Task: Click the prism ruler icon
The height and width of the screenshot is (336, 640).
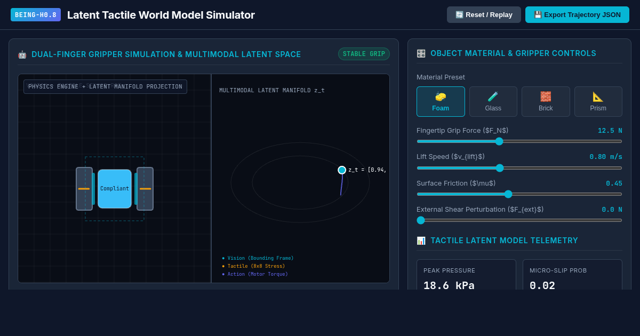Action: 598,97
